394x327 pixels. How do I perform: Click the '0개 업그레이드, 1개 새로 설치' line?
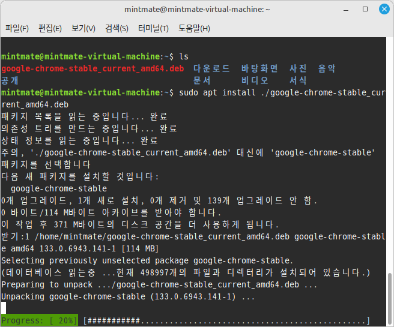159,200
